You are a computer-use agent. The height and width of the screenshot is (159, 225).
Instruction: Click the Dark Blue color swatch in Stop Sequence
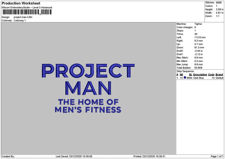(185, 78)
